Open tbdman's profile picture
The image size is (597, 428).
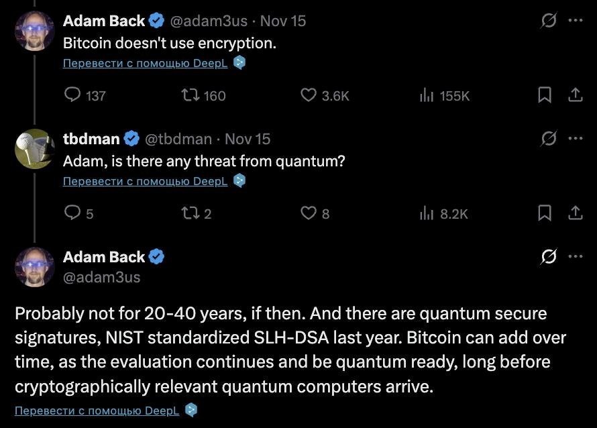click(34, 149)
